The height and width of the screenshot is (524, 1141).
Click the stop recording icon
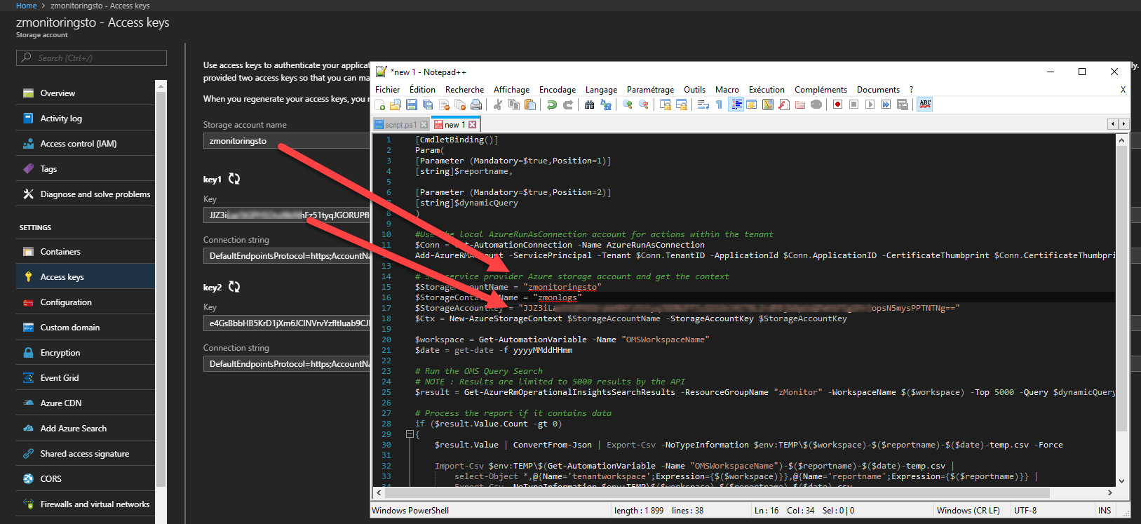tap(853, 105)
